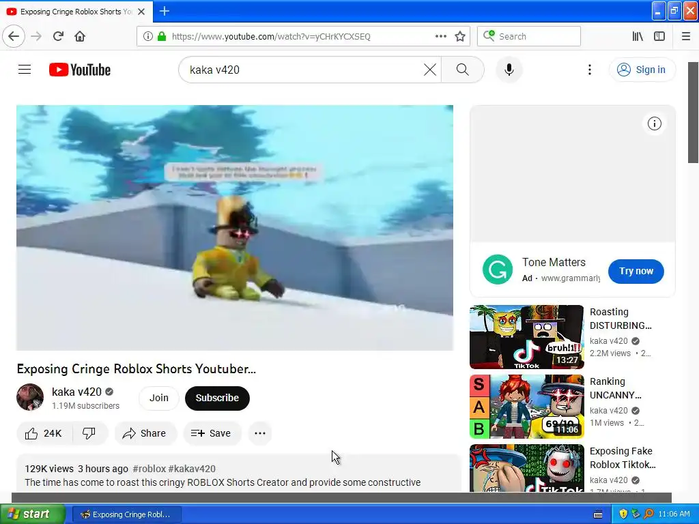Click the green padlock security icon
The image size is (699, 524).
click(x=162, y=36)
